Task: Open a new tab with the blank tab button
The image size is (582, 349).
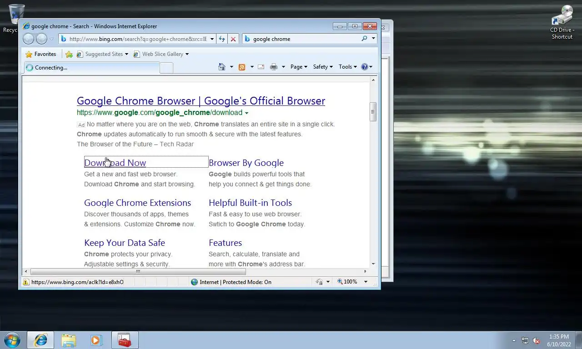Action: click(166, 68)
